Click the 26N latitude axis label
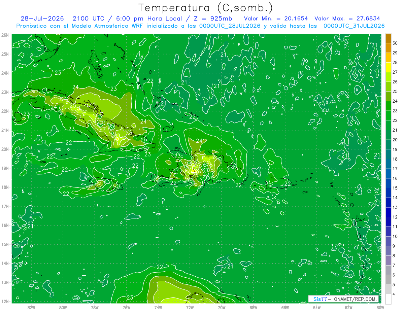The image size is (404, 312). [x=5, y=35]
